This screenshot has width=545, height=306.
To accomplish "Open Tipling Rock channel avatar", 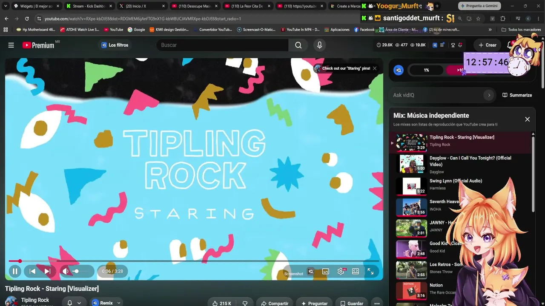I will click(11, 301).
